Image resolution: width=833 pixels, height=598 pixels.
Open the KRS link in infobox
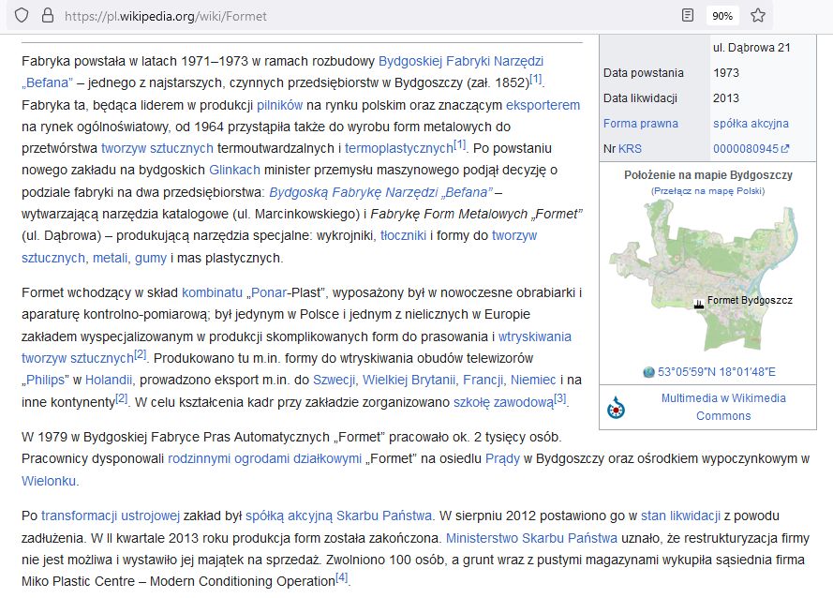(x=630, y=149)
